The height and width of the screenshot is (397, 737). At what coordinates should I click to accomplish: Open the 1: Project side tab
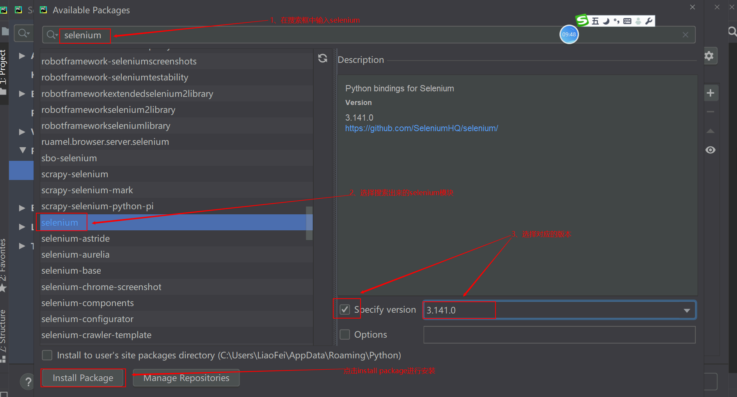click(4, 73)
